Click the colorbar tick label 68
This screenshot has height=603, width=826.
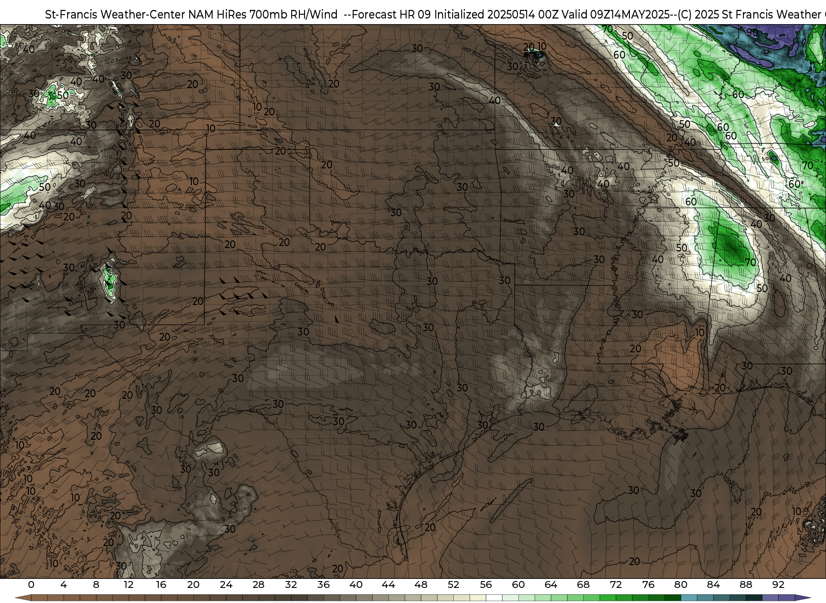[x=583, y=585]
